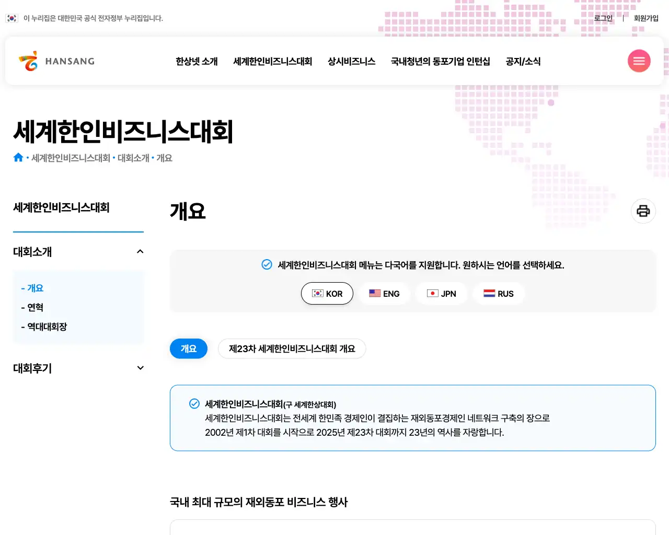Select the 개요 tab pill

[x=189, y=348]
